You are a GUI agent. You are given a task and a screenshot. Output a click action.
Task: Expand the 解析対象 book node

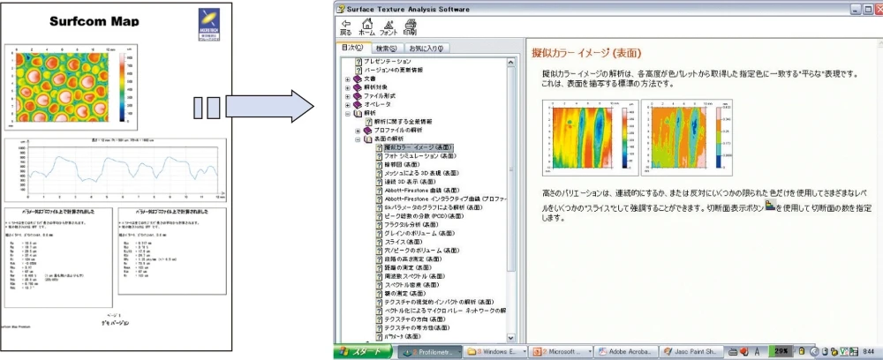[x=347, y=87]
